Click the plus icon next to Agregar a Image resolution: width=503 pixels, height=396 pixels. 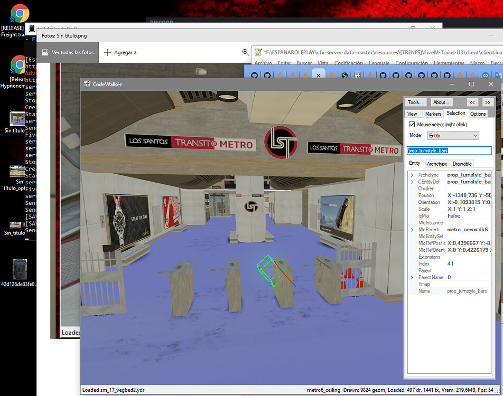click(x=107, y=52)
